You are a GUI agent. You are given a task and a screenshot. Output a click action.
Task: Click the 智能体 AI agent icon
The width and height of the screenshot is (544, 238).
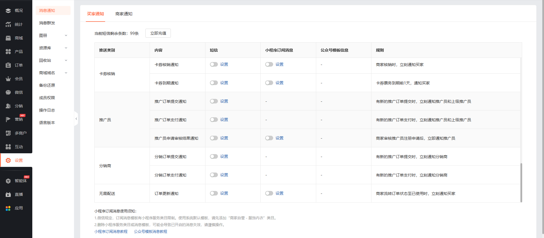coord(8,181)
